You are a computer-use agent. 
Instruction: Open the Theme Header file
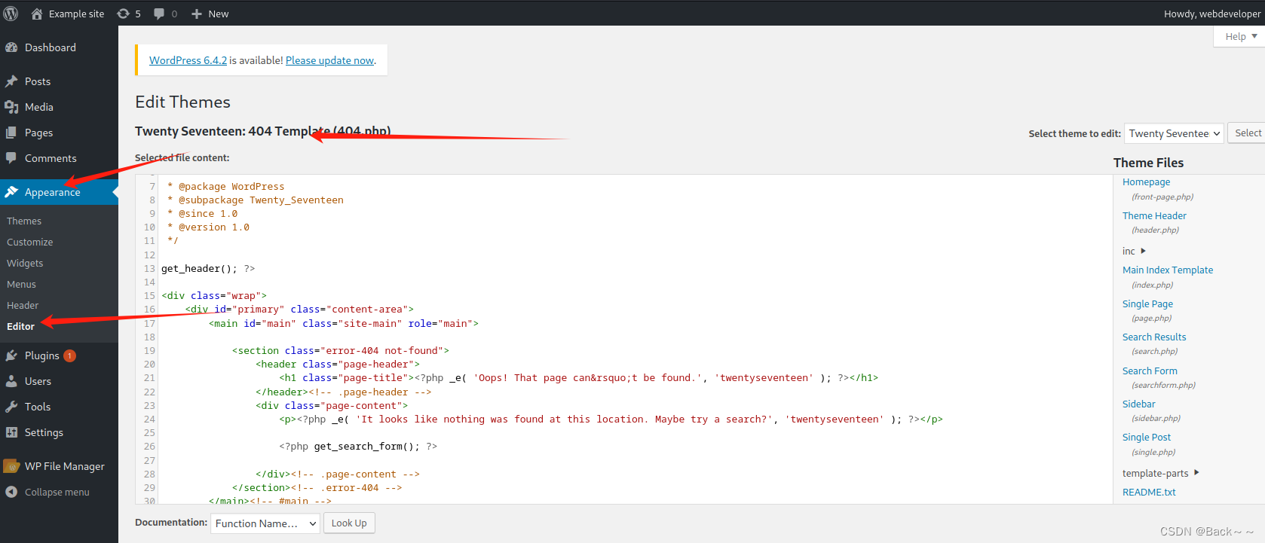(x=1154, y=215)
